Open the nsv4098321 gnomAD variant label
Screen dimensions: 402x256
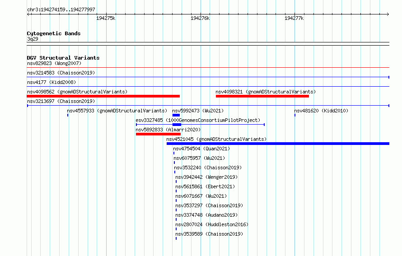pyautogui.click(x=266, y=92)
